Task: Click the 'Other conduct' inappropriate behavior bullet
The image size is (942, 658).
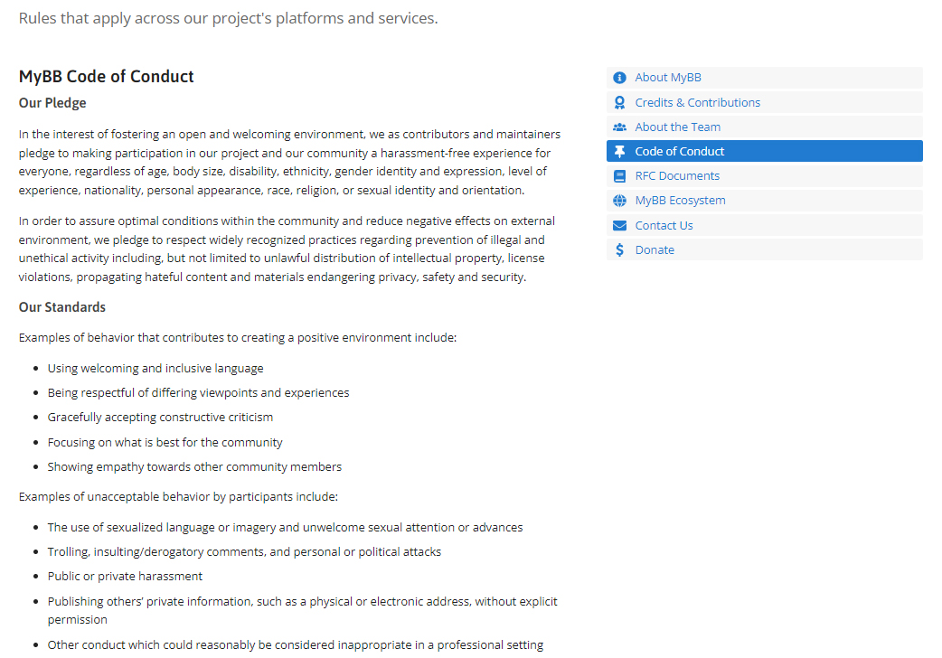Action: tap(296, 644)
